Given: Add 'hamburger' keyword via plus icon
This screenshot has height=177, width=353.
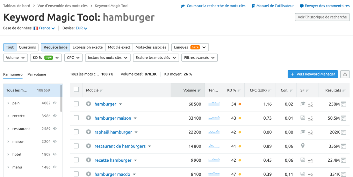Looking at the screenshot, I should tap(88, 104).
